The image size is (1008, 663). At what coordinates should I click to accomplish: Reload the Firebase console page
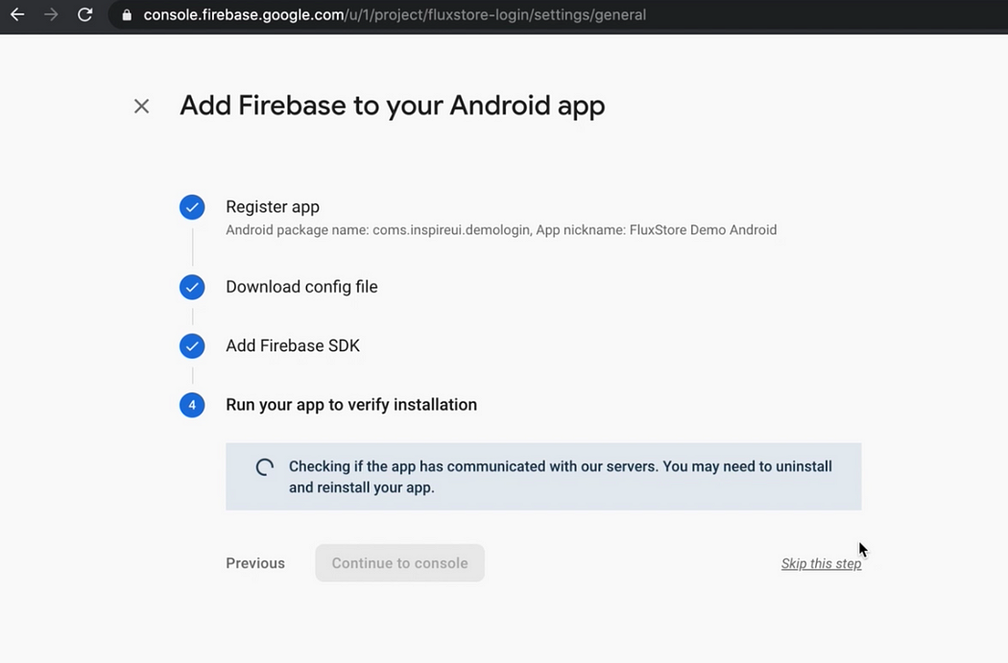point(85,15)
